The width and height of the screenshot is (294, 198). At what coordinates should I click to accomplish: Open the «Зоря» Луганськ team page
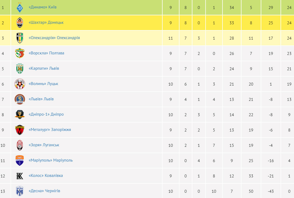(44, 145)
